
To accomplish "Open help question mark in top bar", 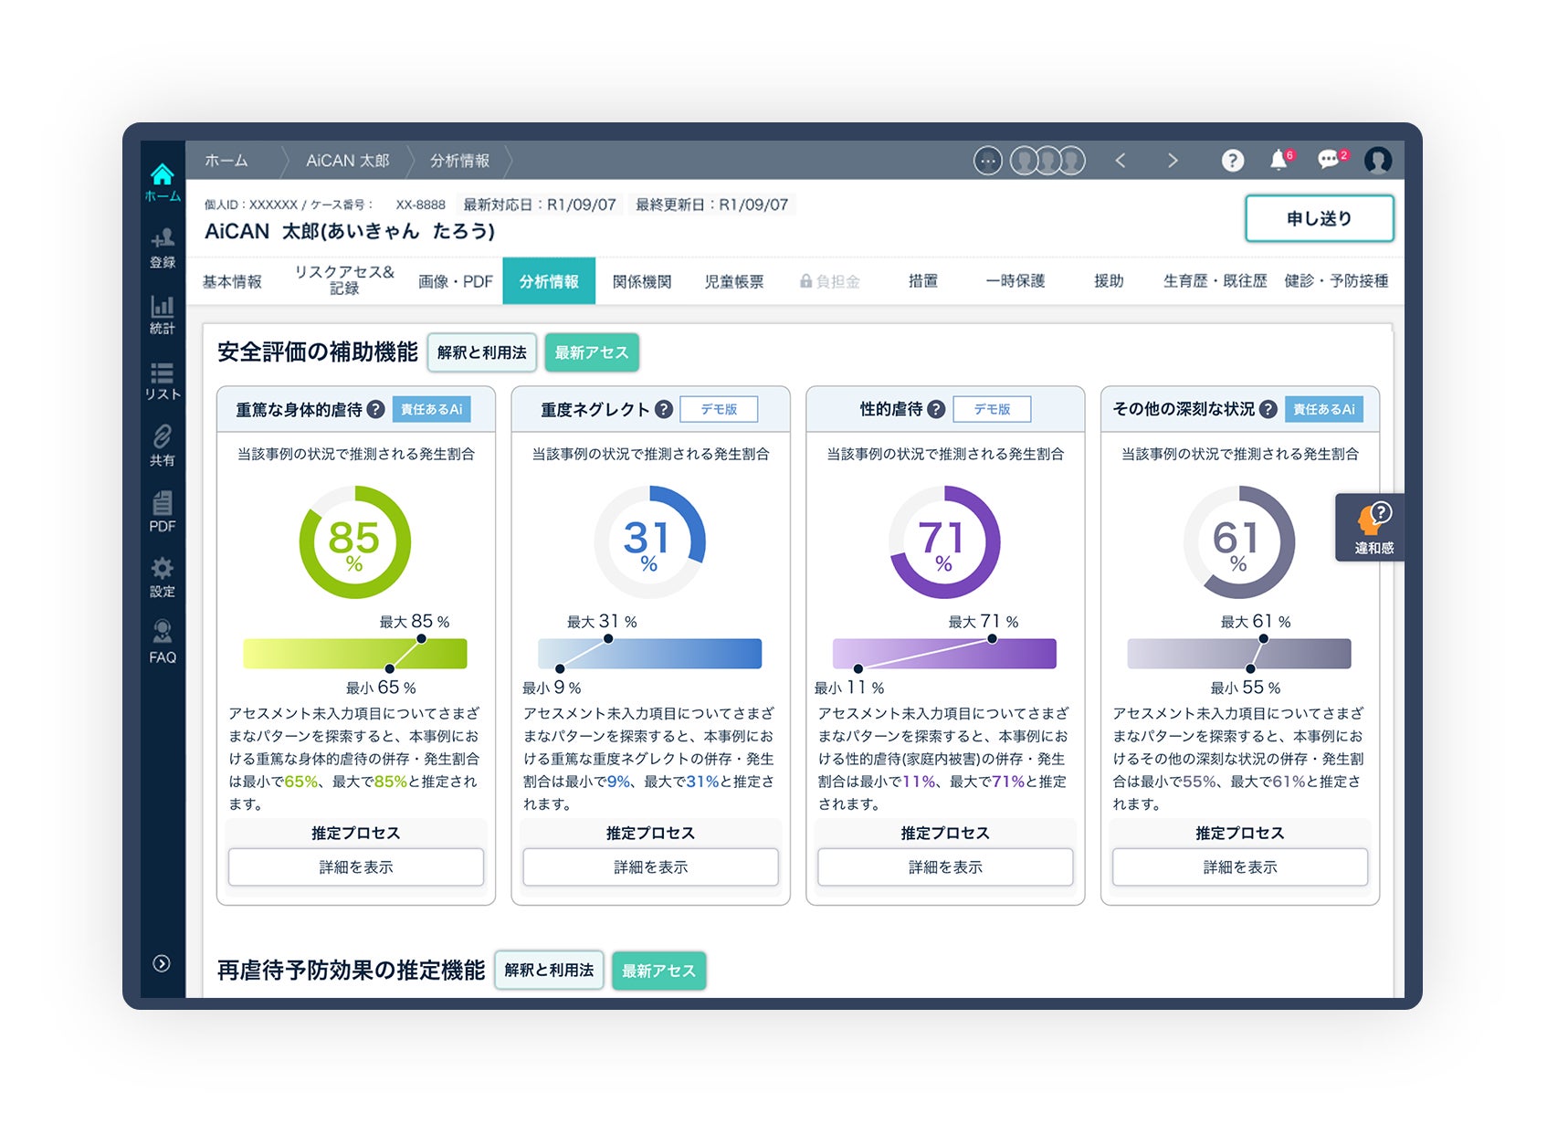I will coord(1233,161).
